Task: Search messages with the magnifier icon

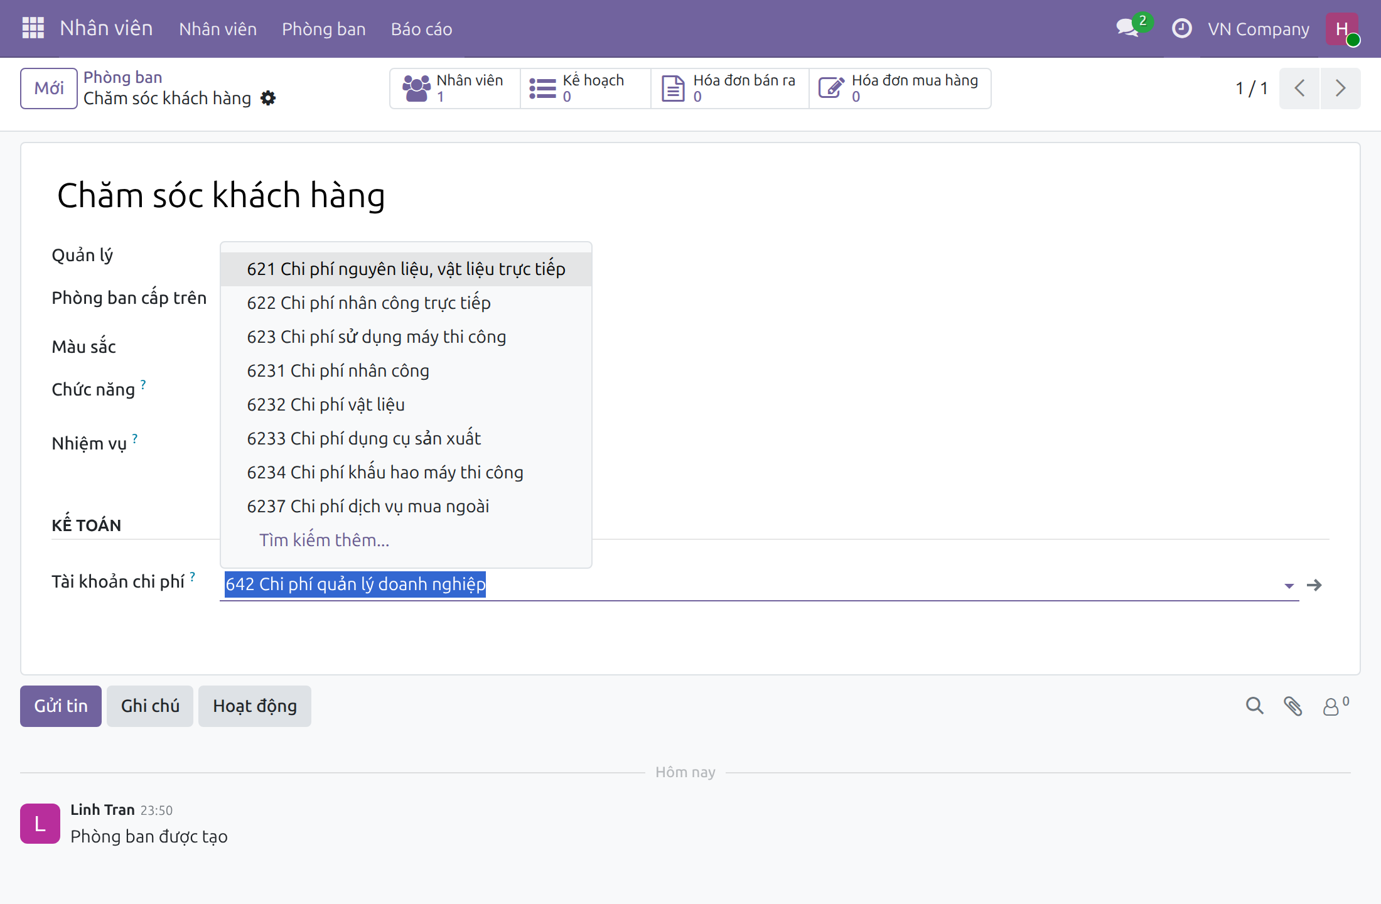Action: [x=1254, y=706]
